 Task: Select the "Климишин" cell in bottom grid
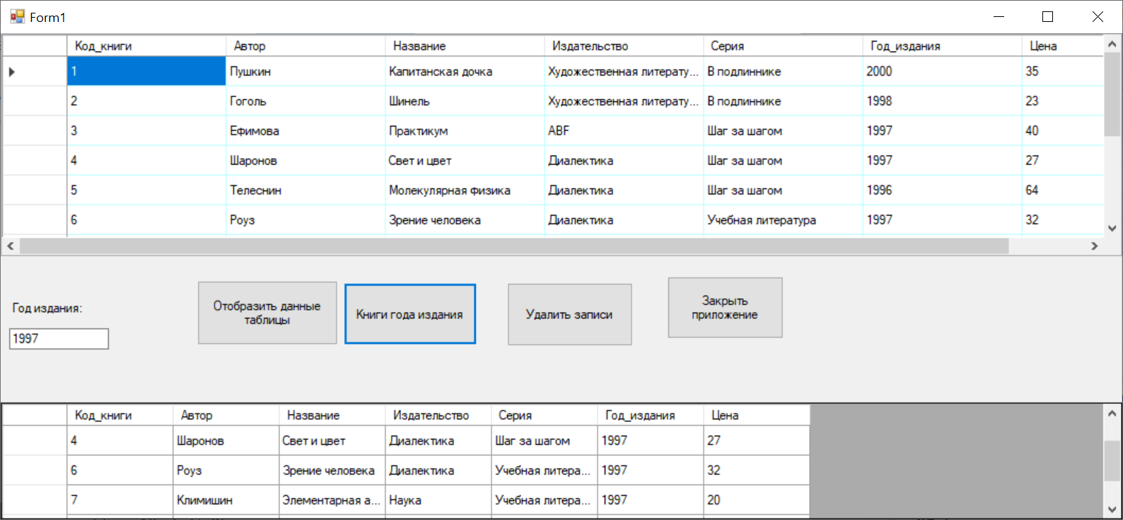pyautogui.click(x=226, y=500)
